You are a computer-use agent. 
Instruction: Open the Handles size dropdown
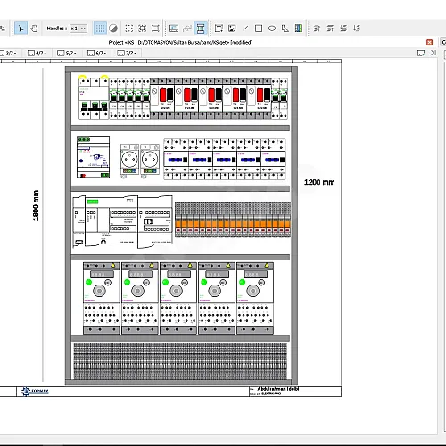point(78,29)
